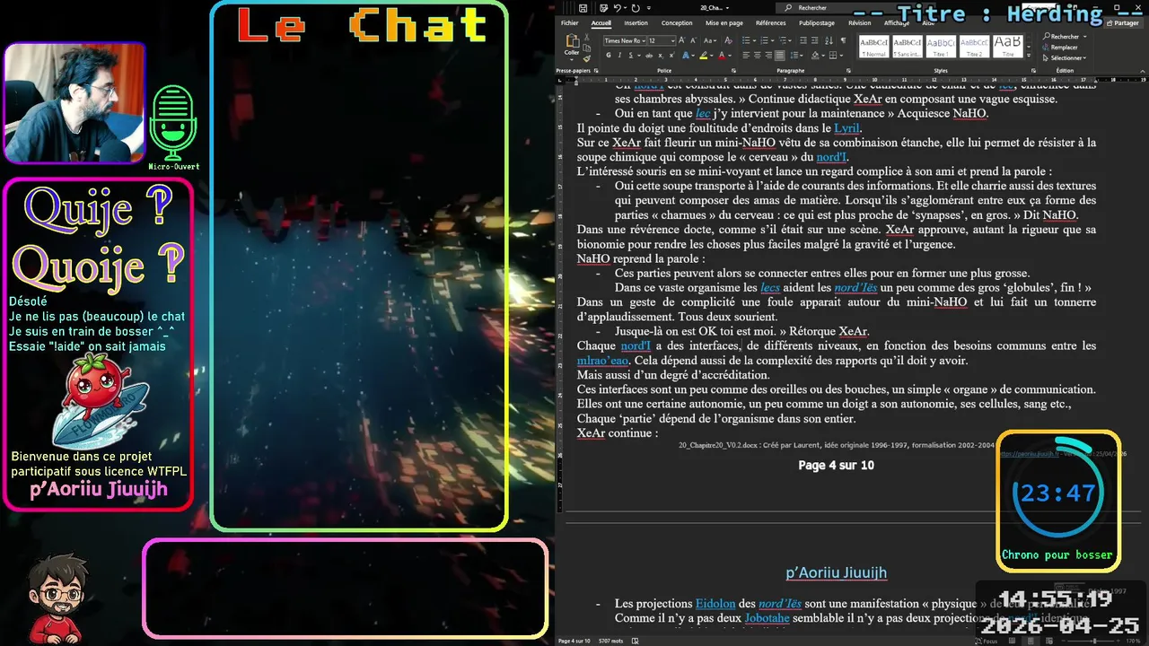
Task: Open the Références tab
Action: [x=771, y=22]
